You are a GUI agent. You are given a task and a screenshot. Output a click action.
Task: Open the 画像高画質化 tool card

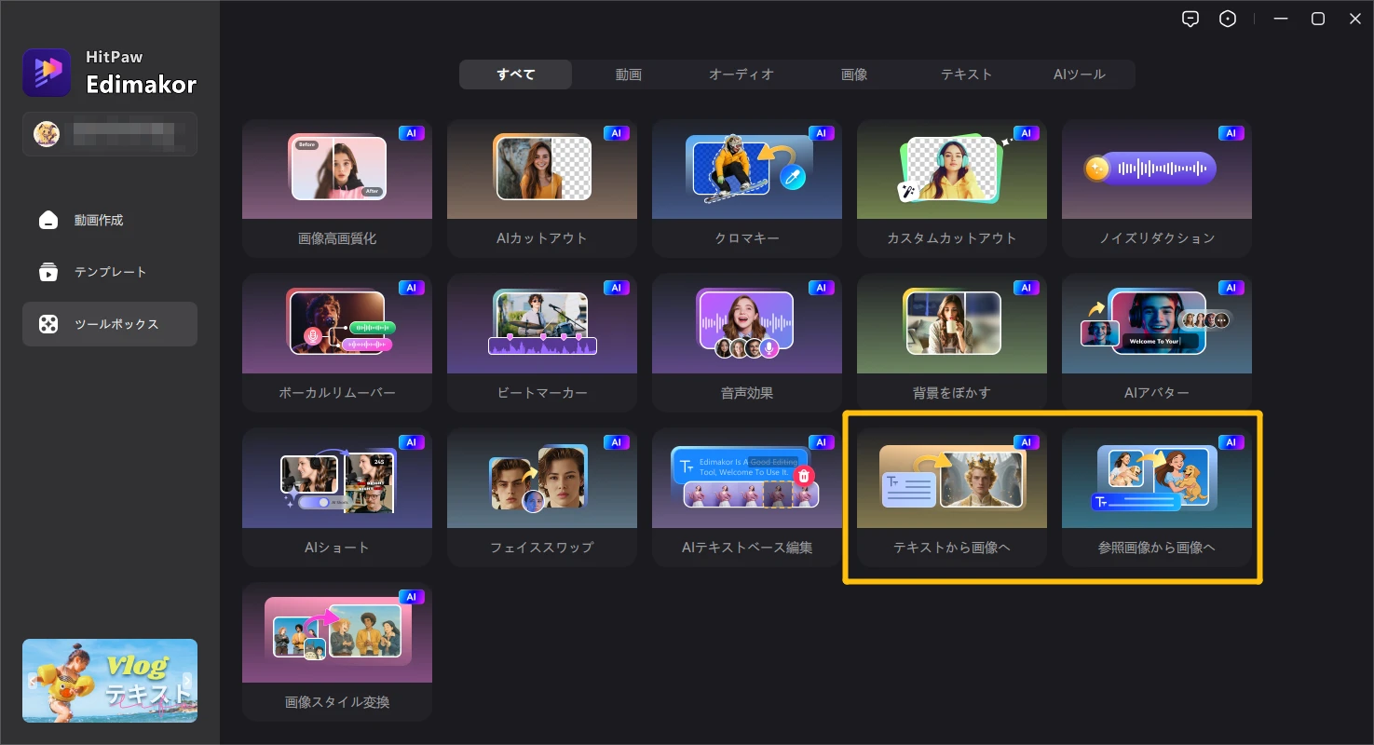pyautogui.click(x=336, y=188)
